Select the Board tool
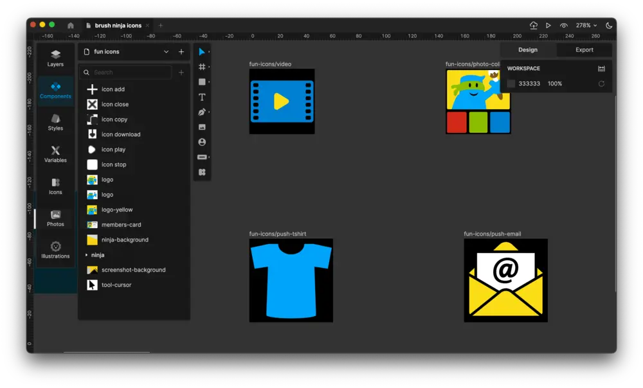The image size is (643, 388). click(x=202, y=66)
